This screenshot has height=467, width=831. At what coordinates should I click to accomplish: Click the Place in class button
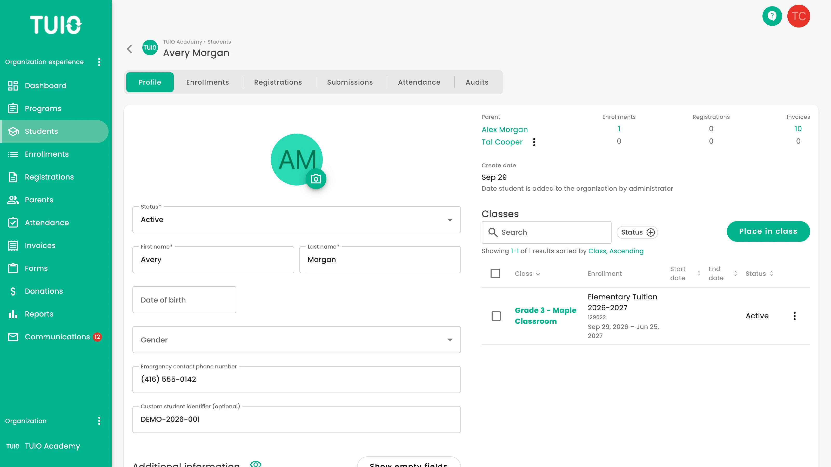click(768, 231)
